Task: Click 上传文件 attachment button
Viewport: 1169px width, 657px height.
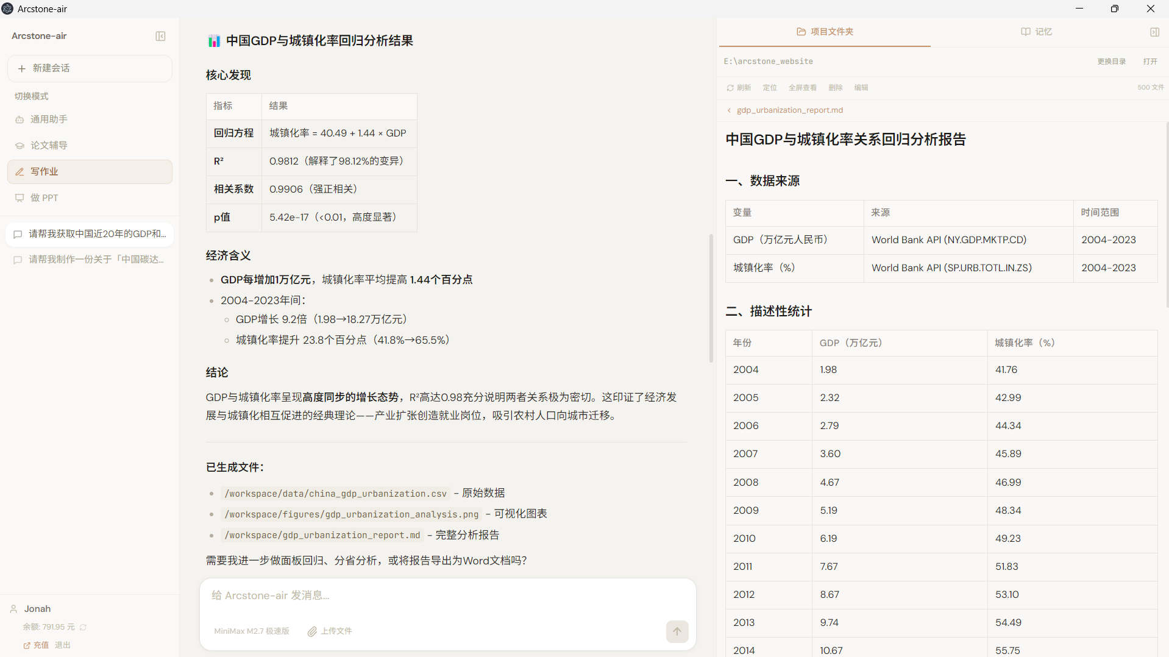Action: 330,631
